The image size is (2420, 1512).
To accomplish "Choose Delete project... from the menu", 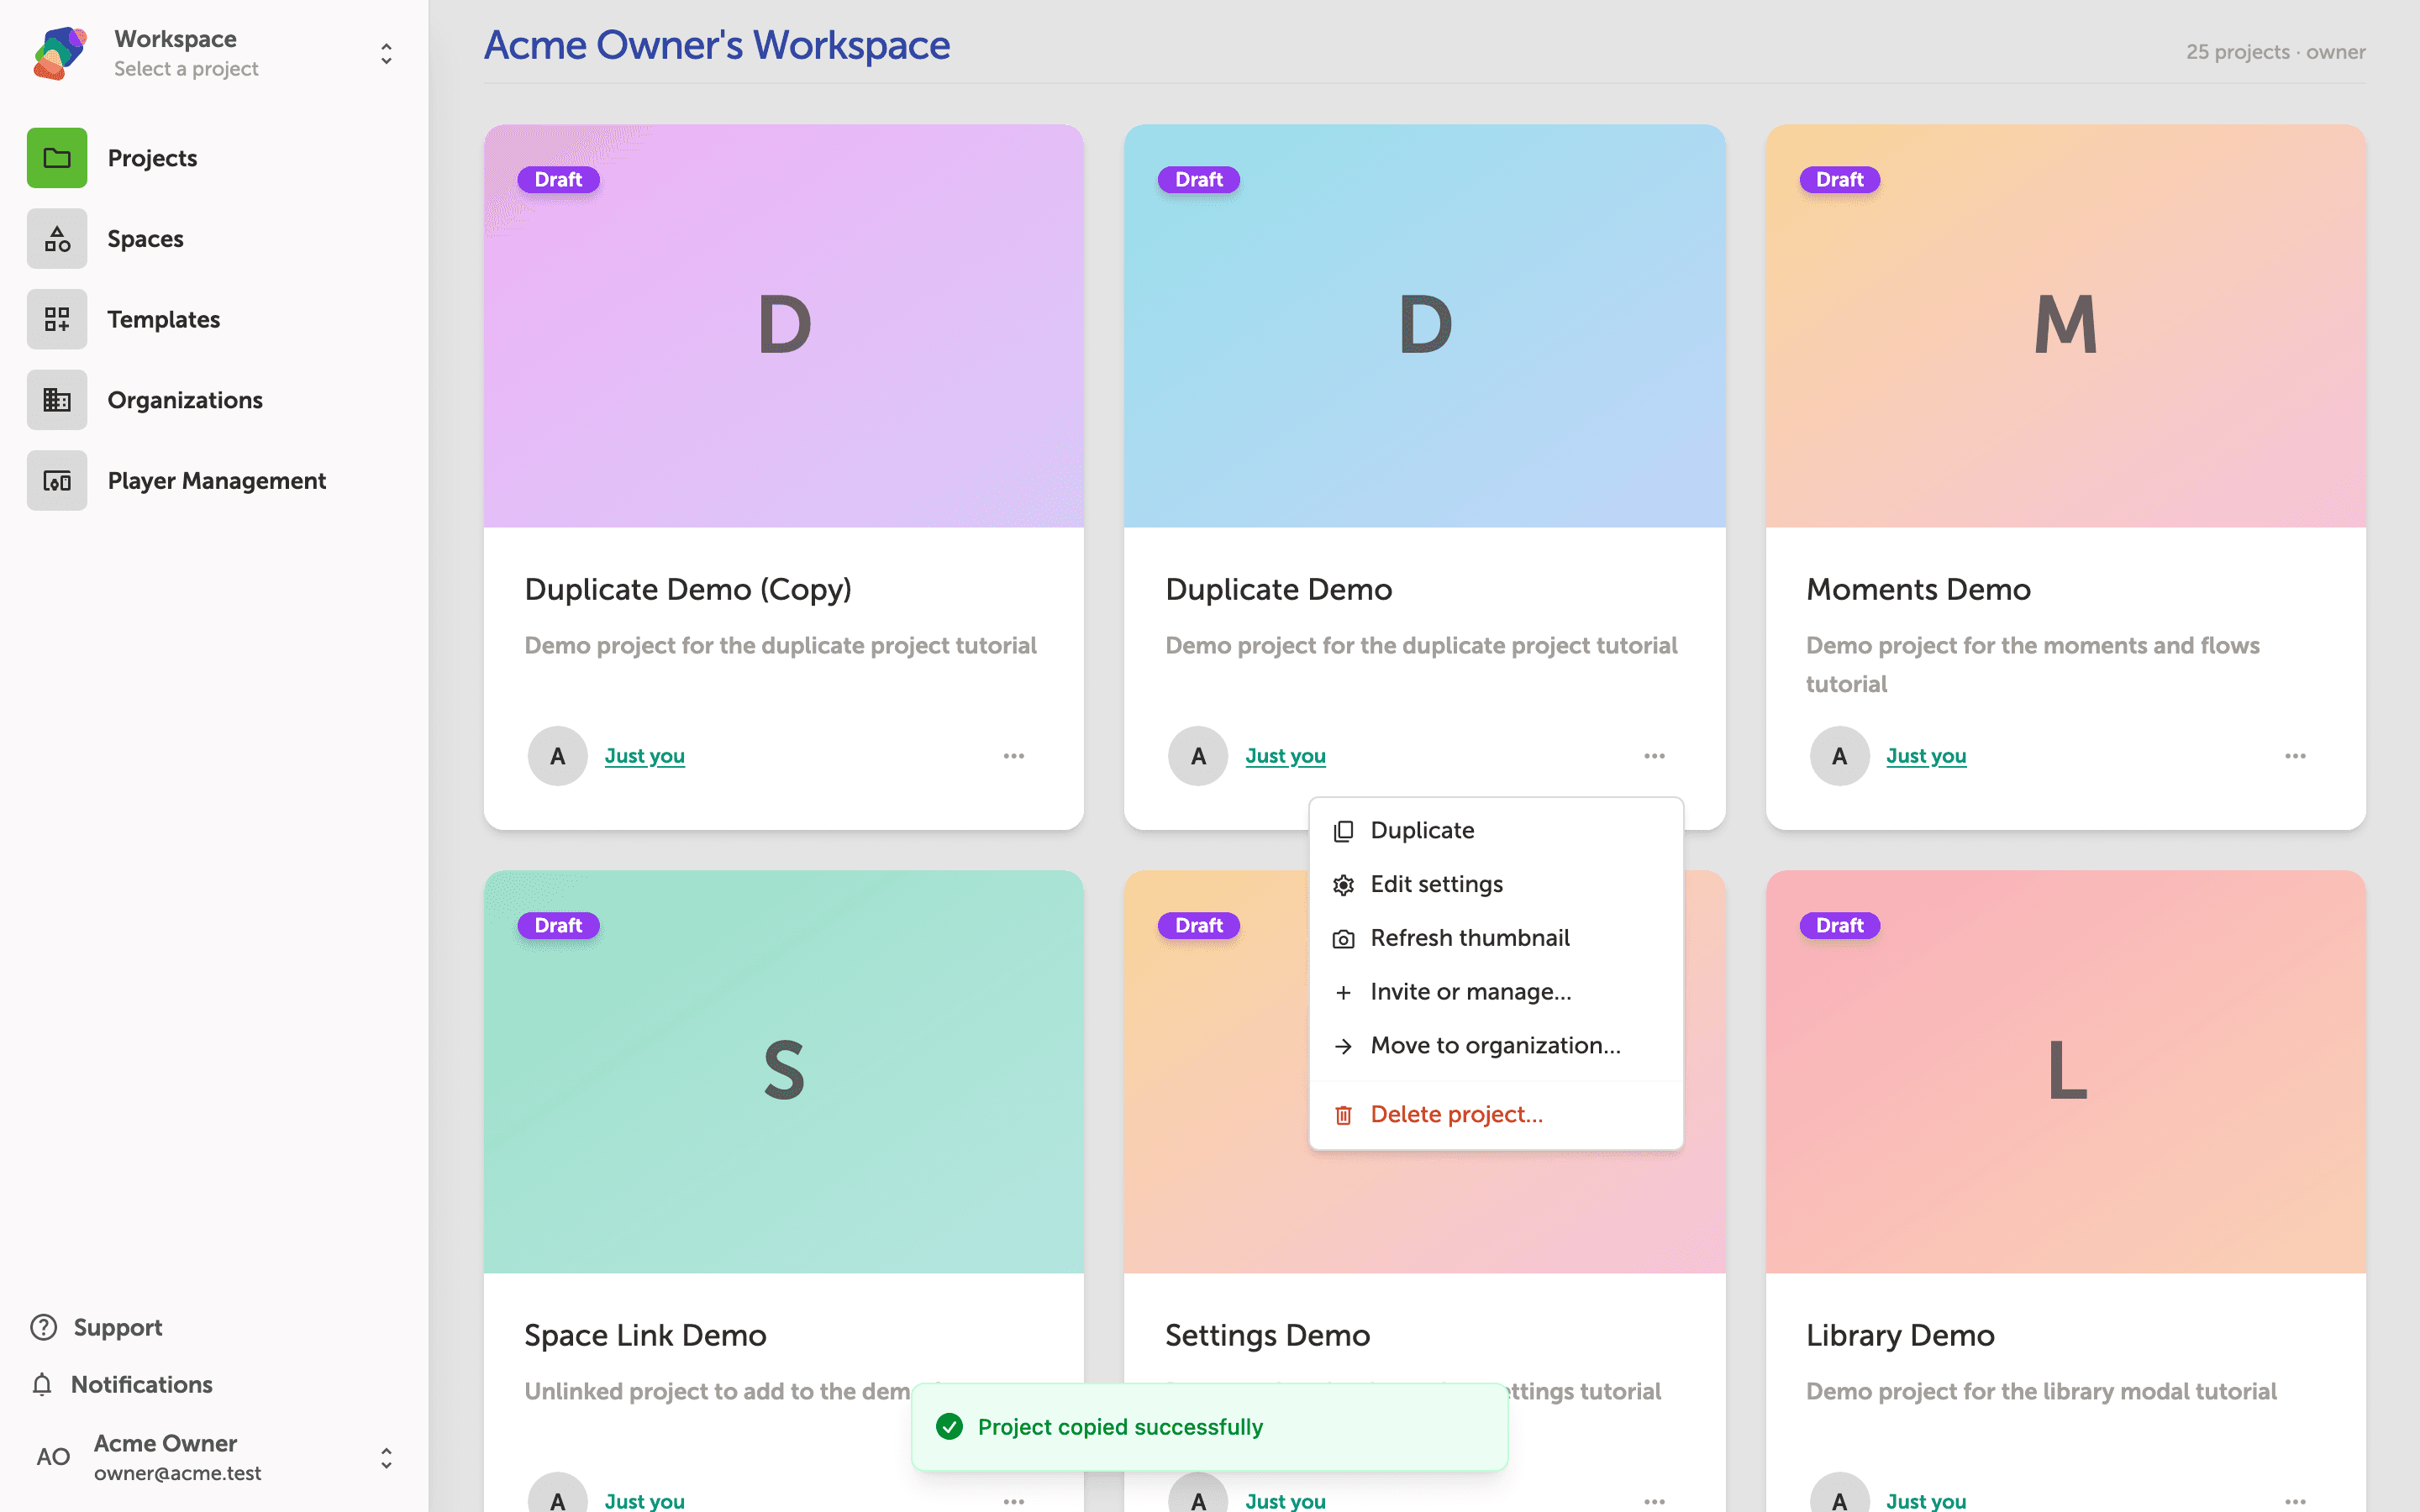I will pos(1496,1115).
